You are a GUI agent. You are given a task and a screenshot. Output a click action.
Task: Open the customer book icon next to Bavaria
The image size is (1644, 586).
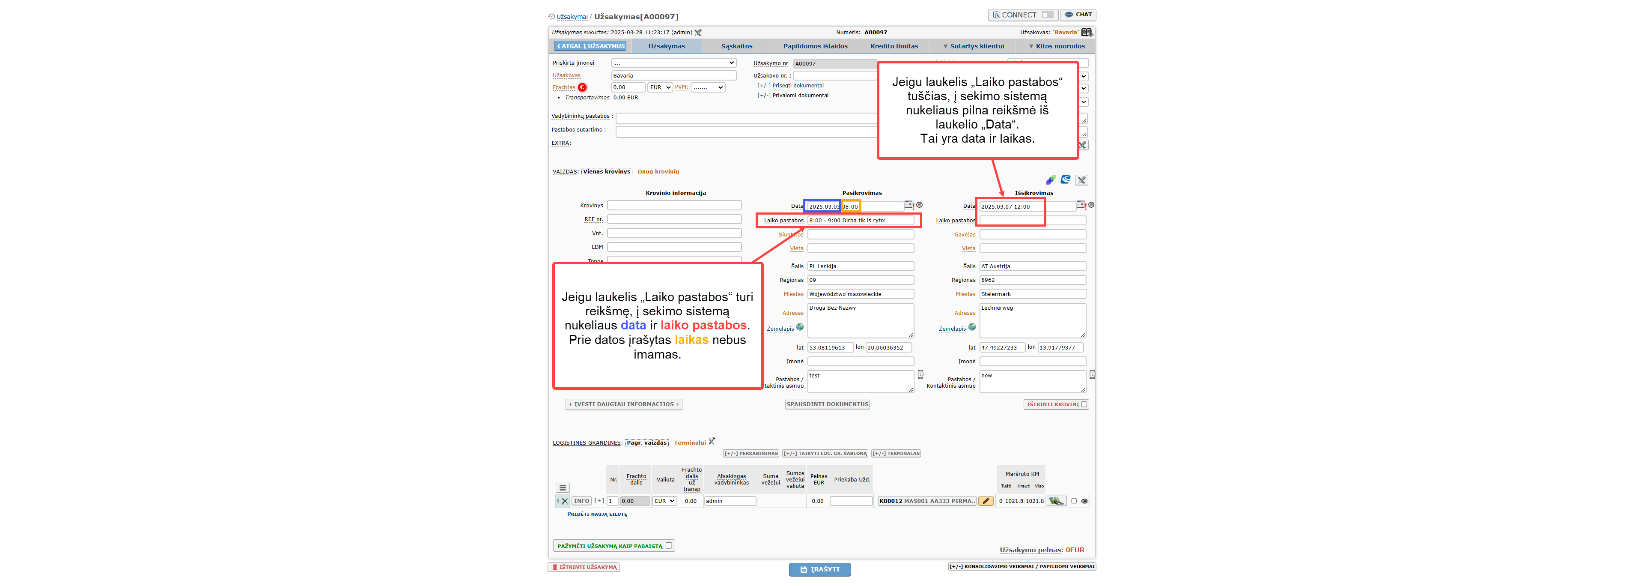click(x=1087, y=33)
